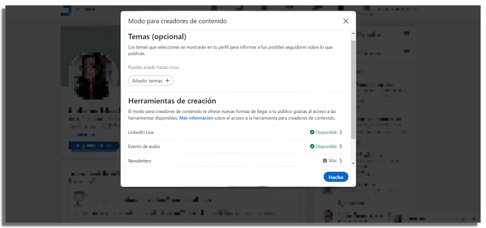Click the info icon beside Más

pos(325,161)
